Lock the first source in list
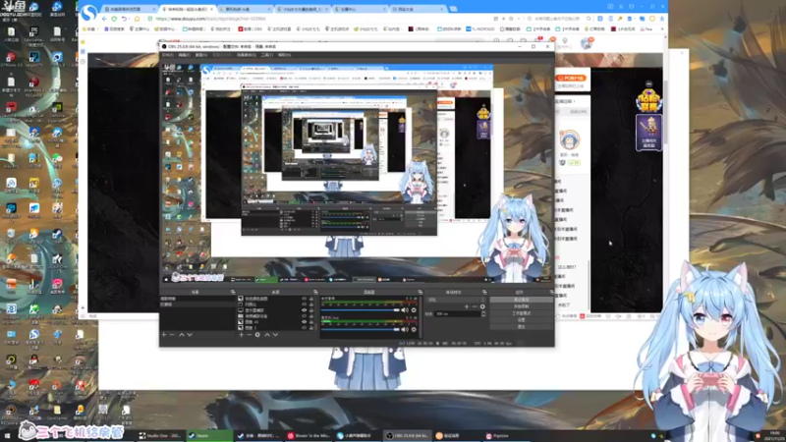 [311, 299]
